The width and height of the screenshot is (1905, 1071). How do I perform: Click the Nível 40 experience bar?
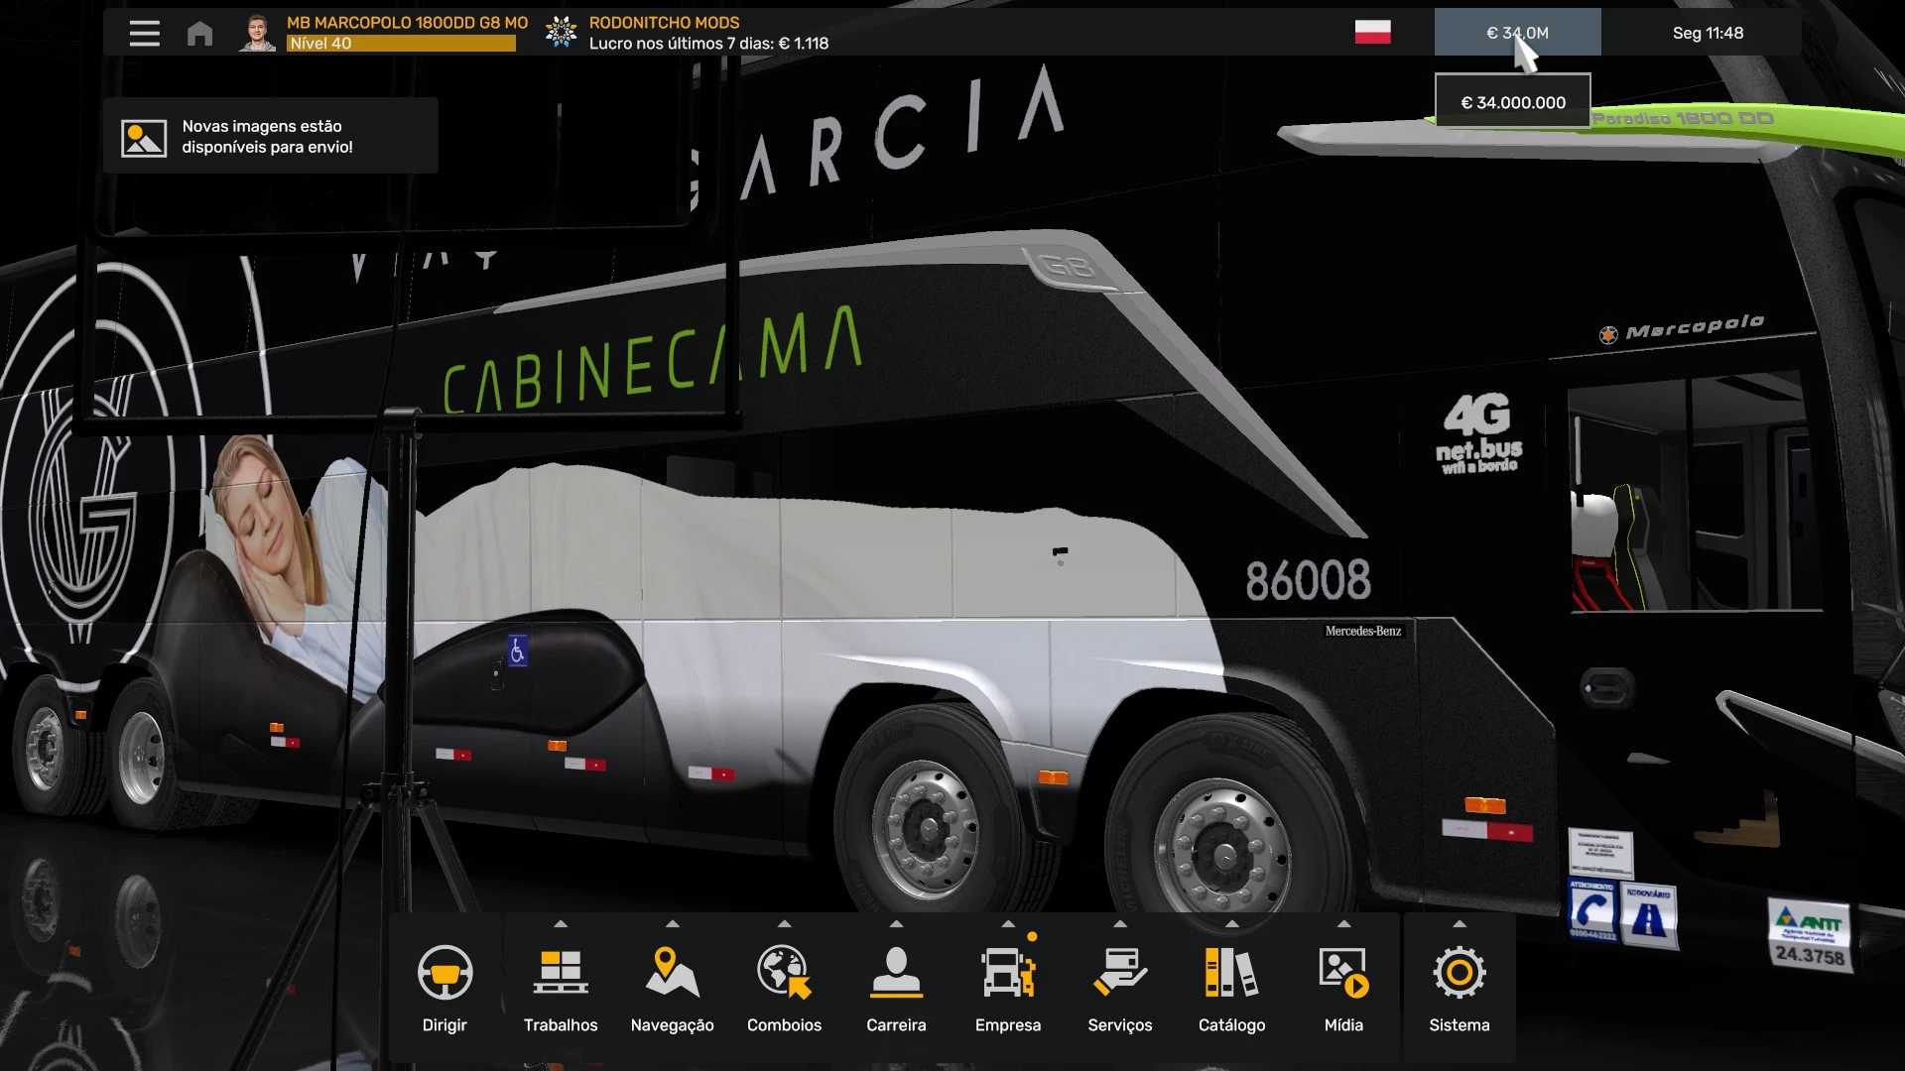tap(401, 44)
